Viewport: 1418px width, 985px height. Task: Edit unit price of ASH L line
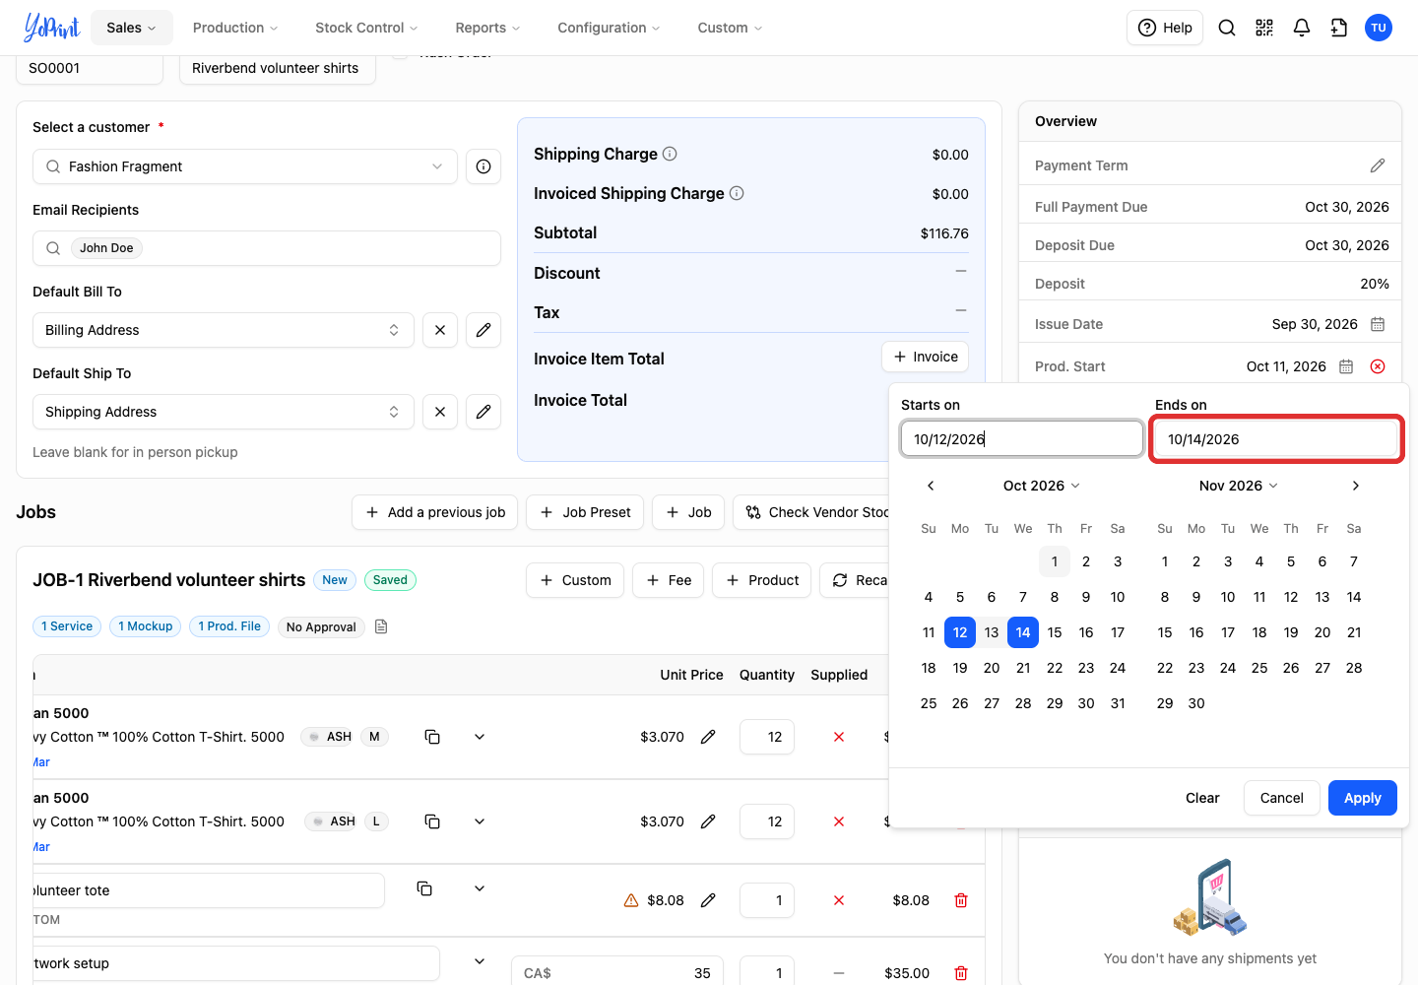pyautogui.click(x=708, y=821)
